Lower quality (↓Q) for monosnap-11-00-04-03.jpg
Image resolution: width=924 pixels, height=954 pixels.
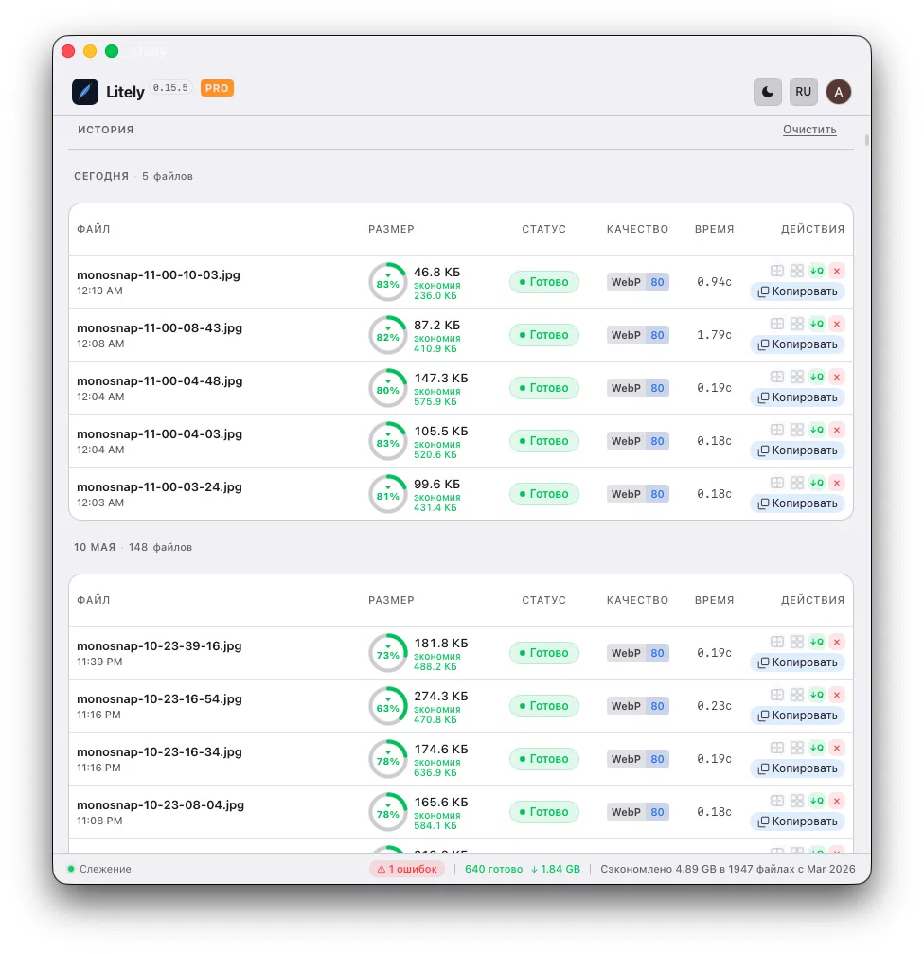pyautogui.click(x=817, y=430)
